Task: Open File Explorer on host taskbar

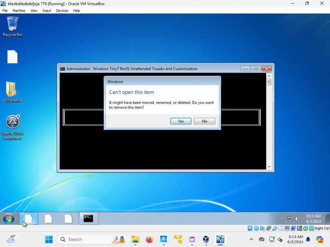Action: point(135,239)
